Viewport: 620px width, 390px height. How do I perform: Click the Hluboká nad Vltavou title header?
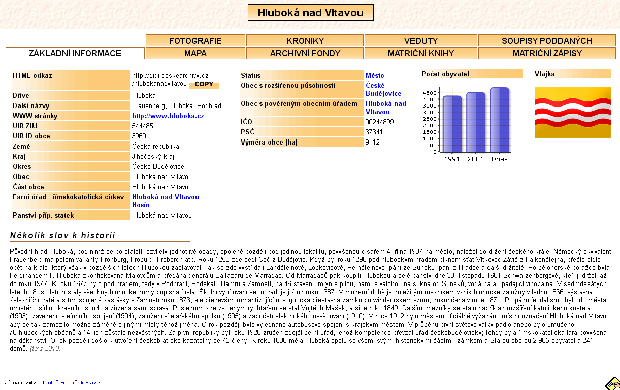pyautogui.click(x=311, y=13)
